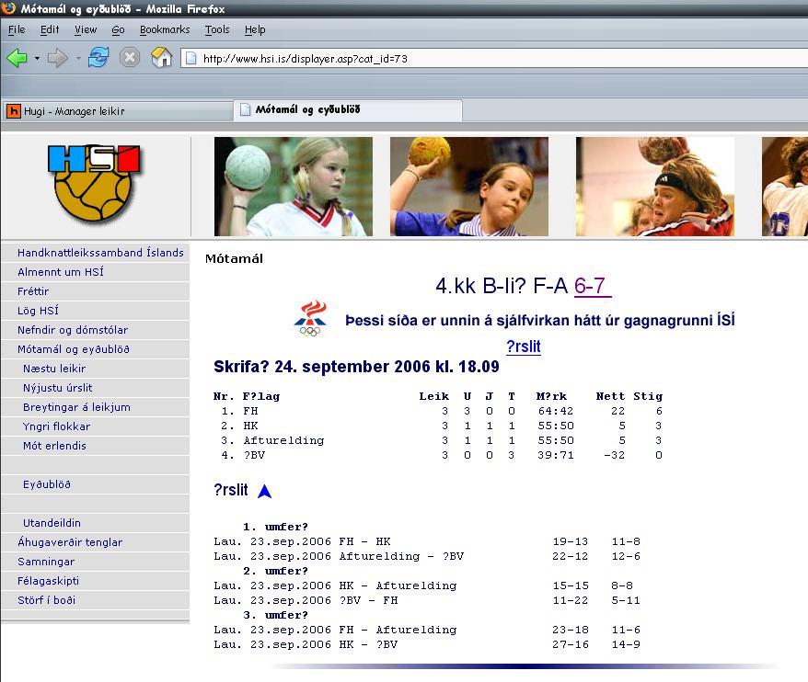Viewport: 808px width, 682px height.
Task: Open the Tools menu
Action: [217, 29]
